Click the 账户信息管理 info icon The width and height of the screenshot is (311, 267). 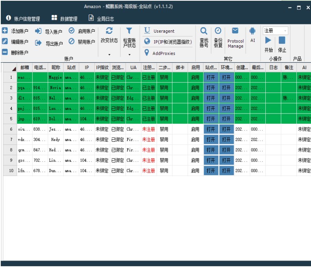[x=8, y=18]
